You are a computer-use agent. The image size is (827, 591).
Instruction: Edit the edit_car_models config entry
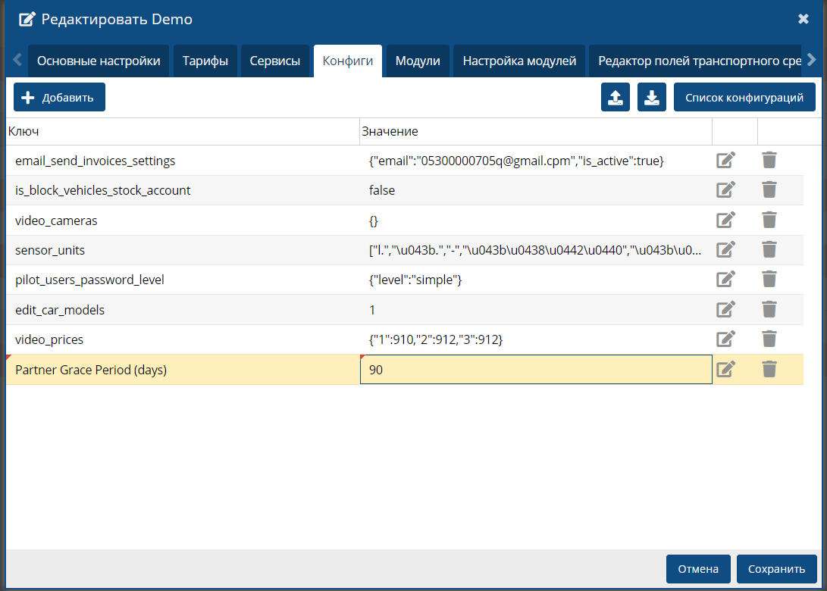pos(725,309)
